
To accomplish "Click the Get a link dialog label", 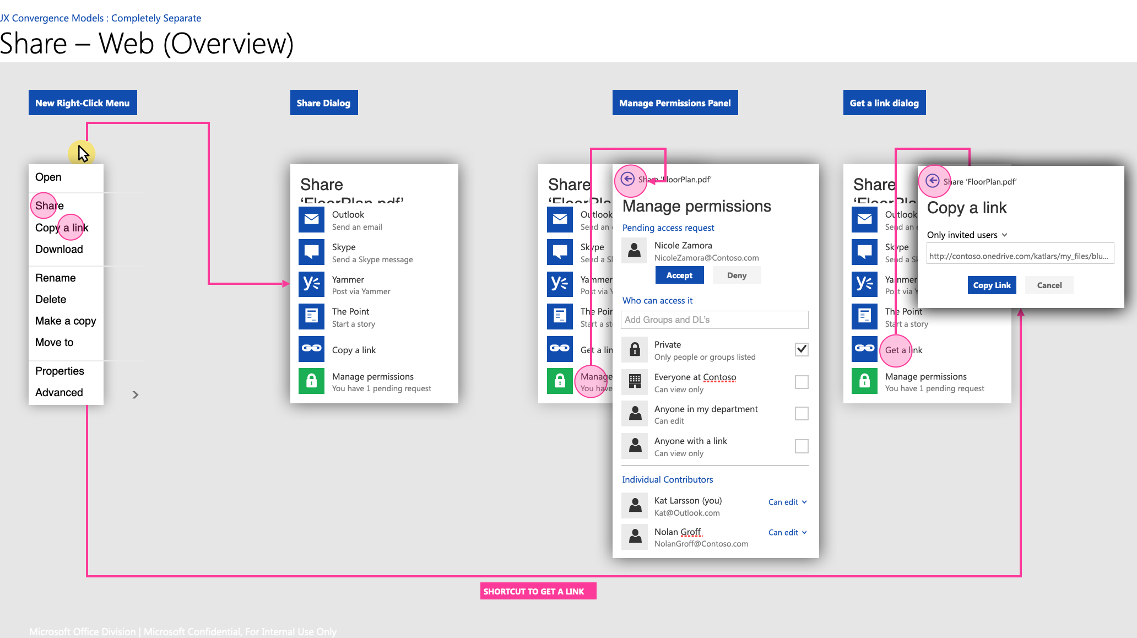I will [884, 102].
